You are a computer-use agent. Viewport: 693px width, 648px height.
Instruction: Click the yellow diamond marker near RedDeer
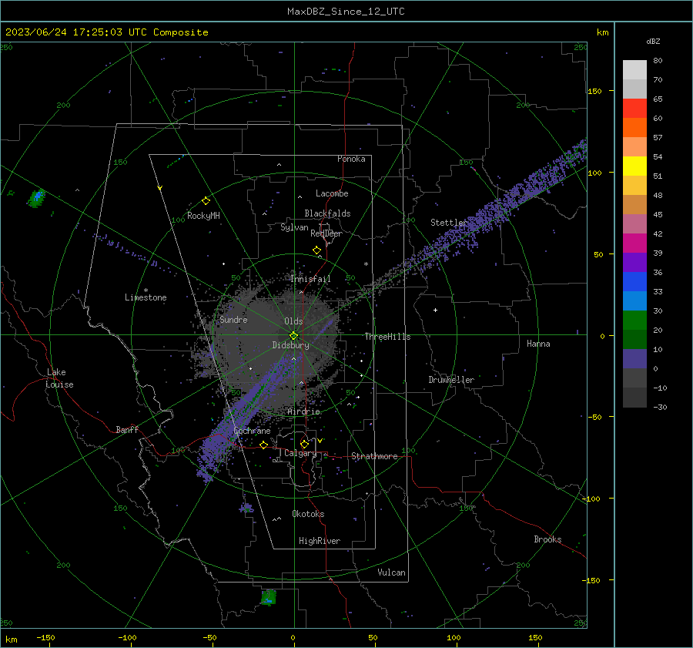(x=316, y=250)
